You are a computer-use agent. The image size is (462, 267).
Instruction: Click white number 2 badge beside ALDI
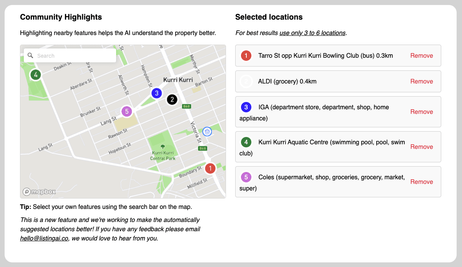(x=246, y=82)
